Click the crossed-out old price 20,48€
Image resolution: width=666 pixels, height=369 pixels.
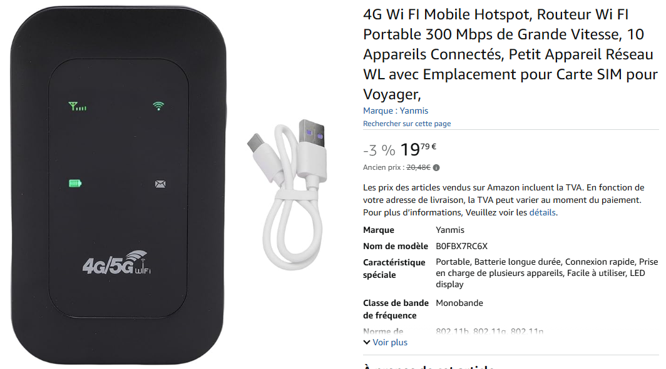418,167
